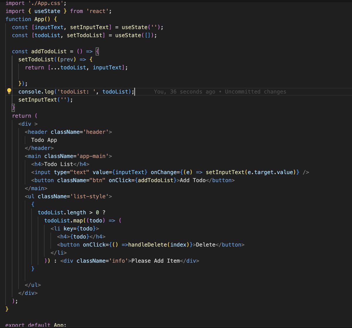This screenshot has height=328, width=352.
Task: Click the closing '</li>' tag
Action: pyautogui.click(x=59, y=253)
